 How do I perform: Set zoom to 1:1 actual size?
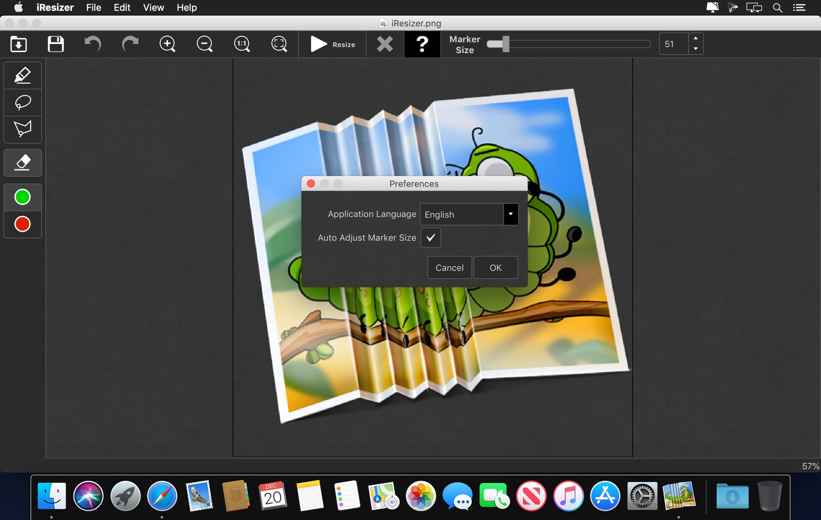pyautogui.click(x=242, y=44)
